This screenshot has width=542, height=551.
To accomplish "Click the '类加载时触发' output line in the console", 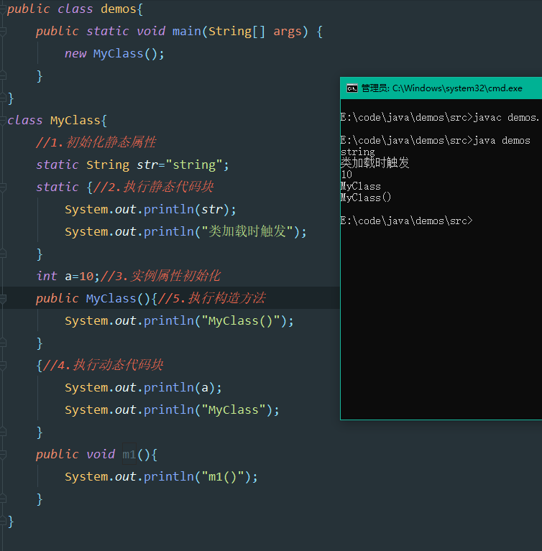I will (x=375, y=162).
